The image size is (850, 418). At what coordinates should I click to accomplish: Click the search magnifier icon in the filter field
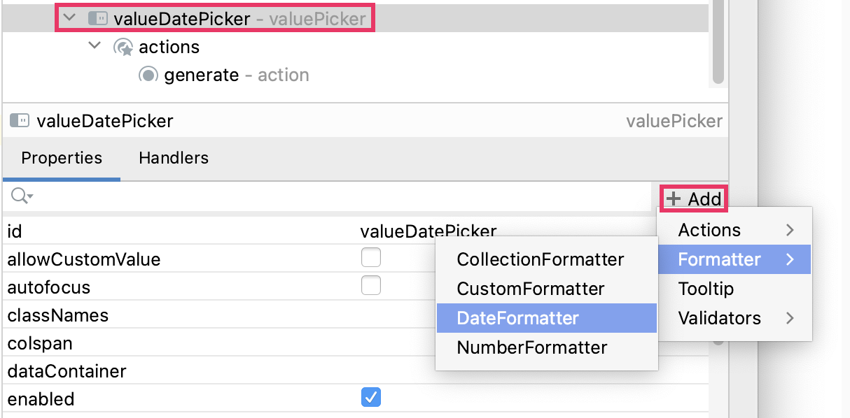point(17,196)
